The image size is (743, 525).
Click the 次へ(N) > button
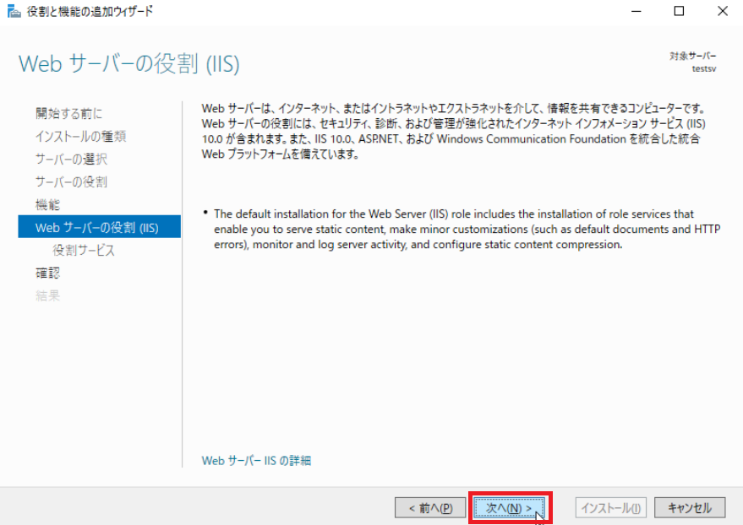pyautogui.click(x=510, y=508)
